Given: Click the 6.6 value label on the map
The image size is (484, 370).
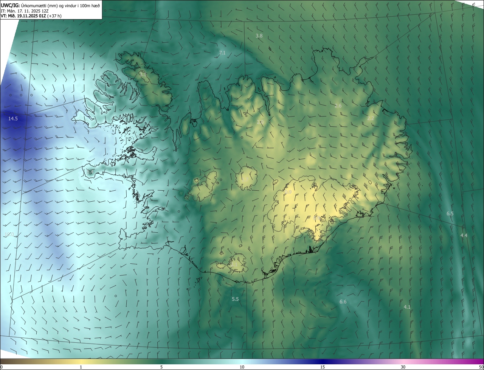Looking at the screenshot, I should pos(343,302).
